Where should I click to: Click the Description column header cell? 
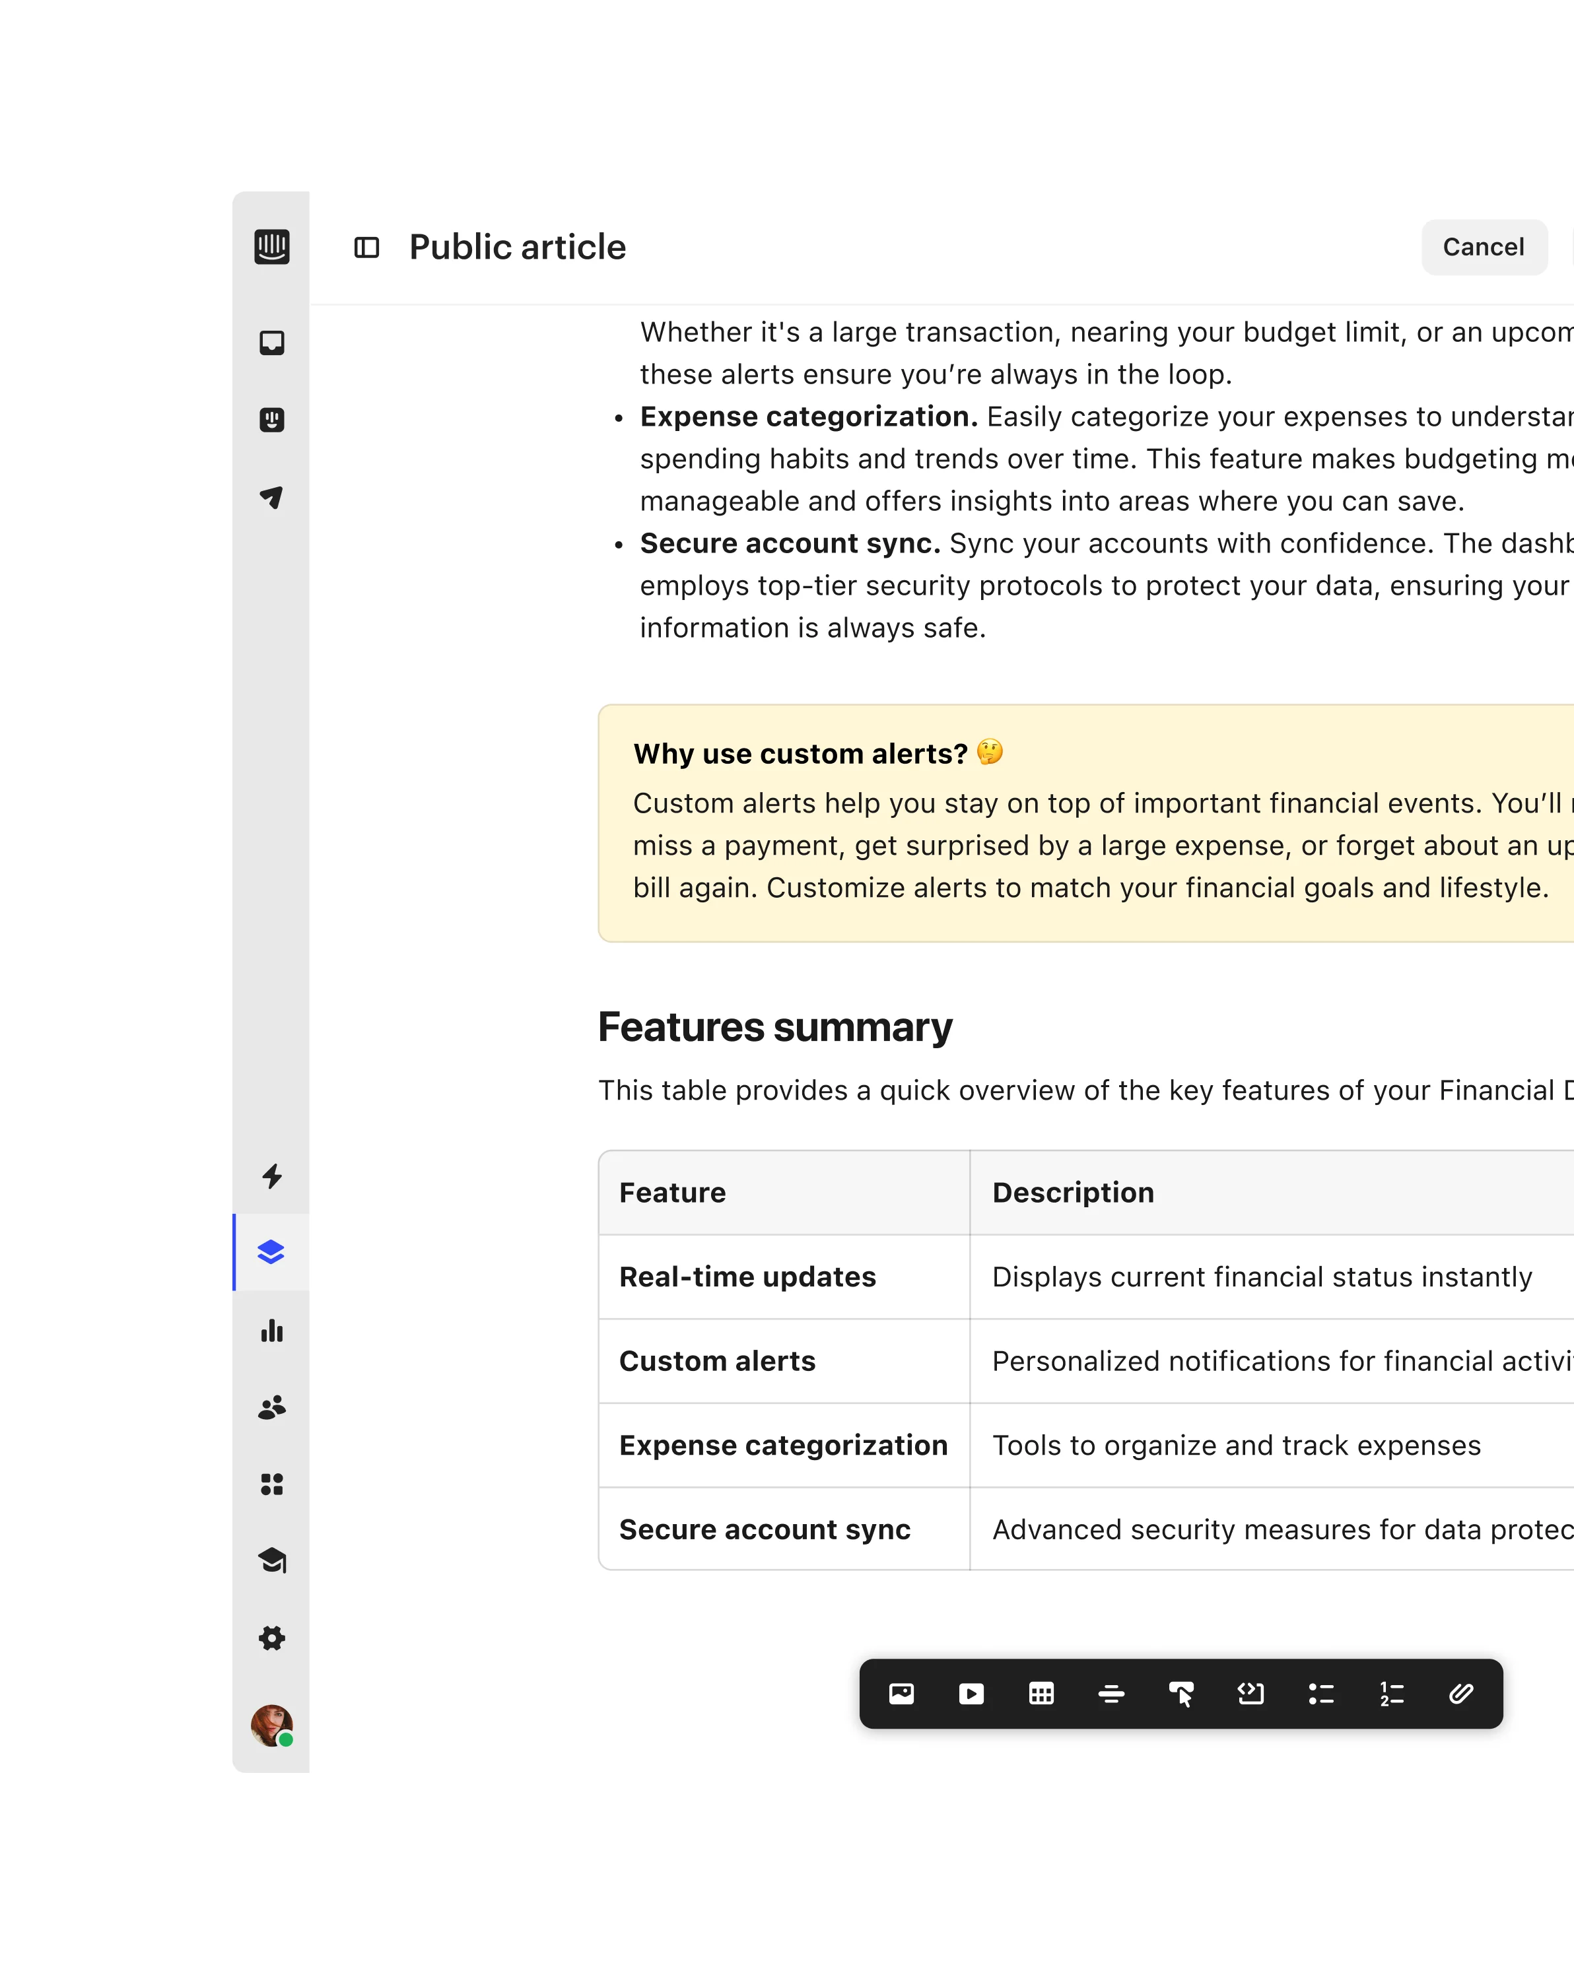pos(1272,1193)
